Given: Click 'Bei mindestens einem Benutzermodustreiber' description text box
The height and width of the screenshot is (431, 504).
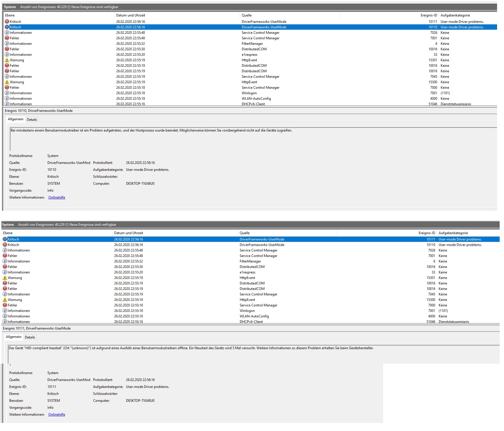Looking at the screenshot, I should coord(253,139).
